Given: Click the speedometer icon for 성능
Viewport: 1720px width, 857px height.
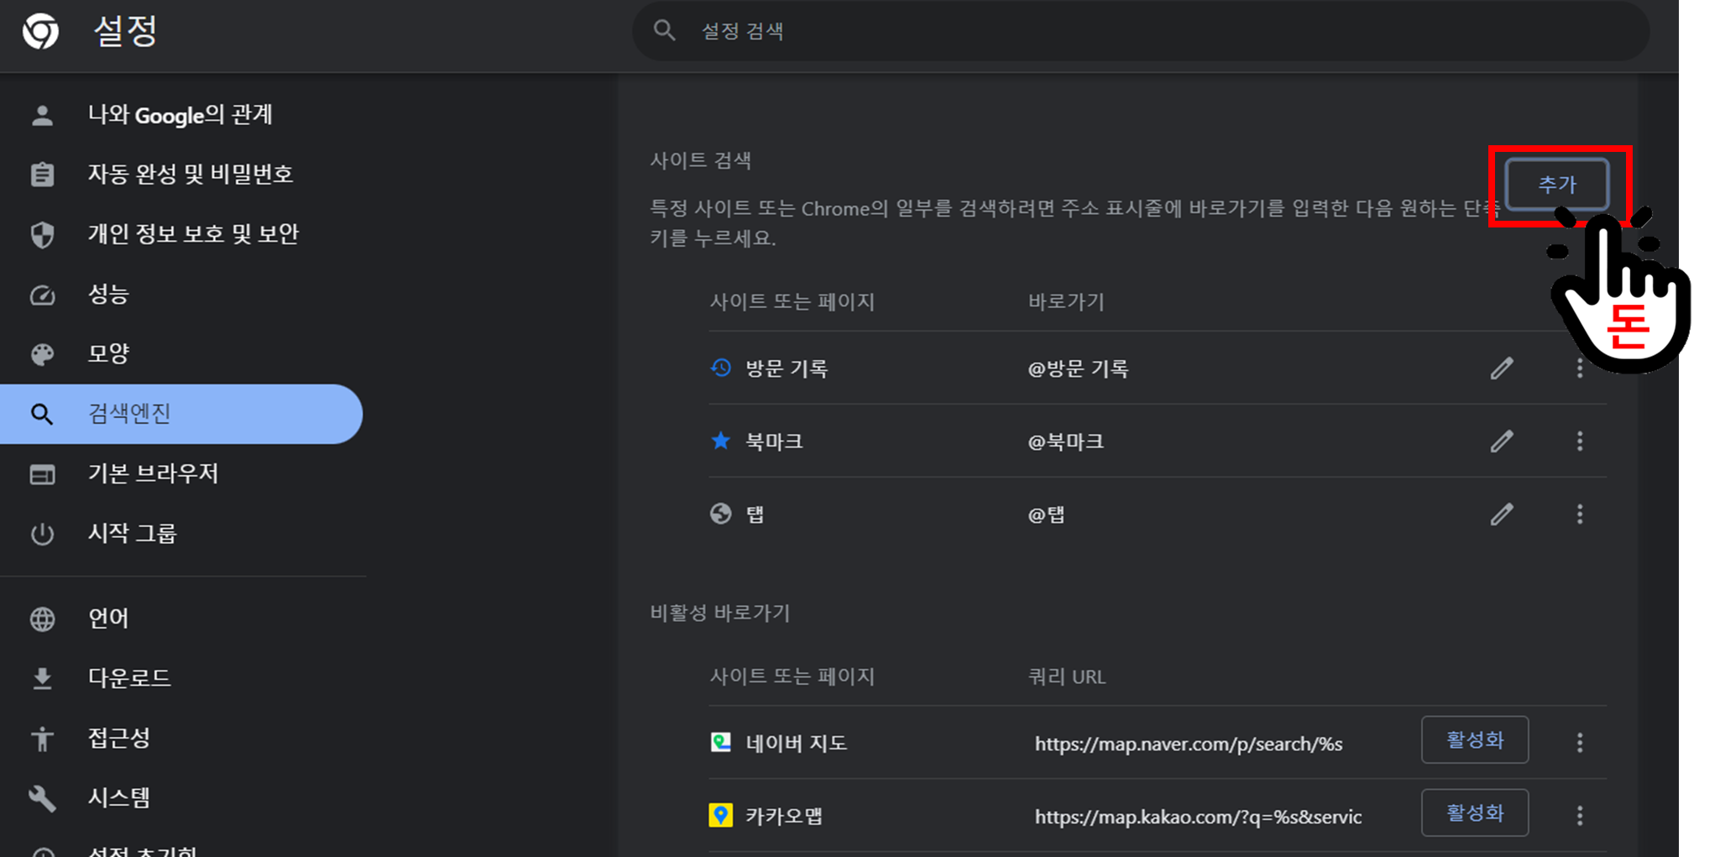Looking at the screenshot, I should [x=42, y=295].
